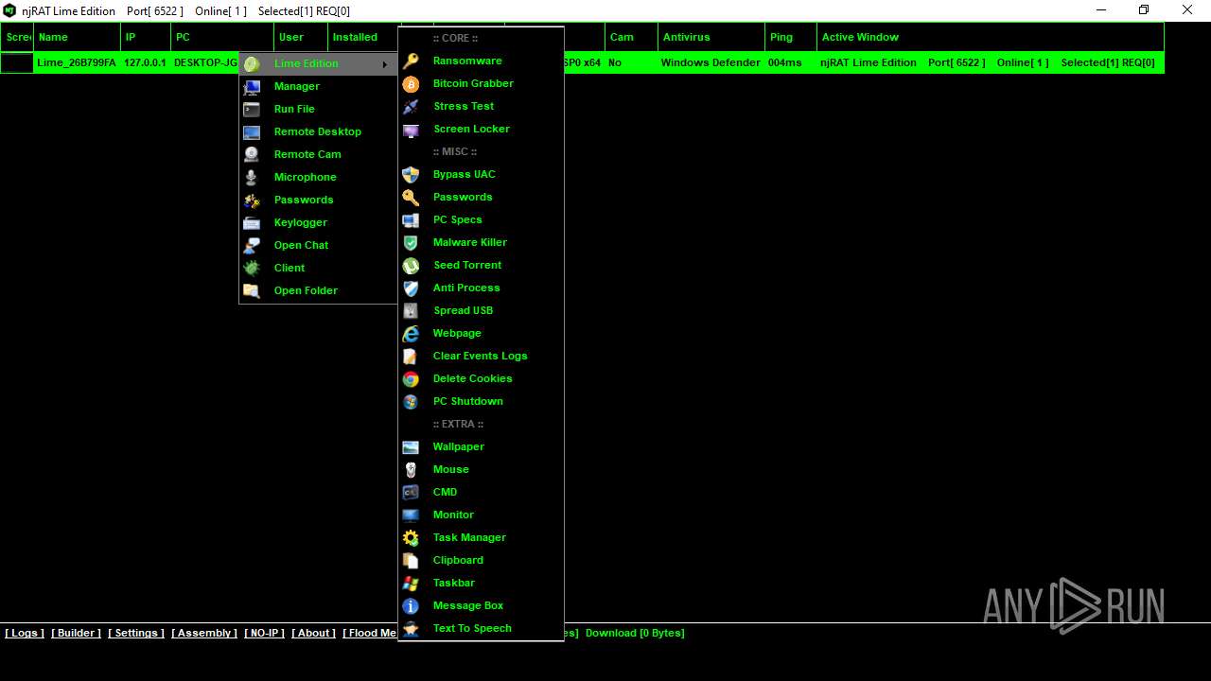
Task: Click the Anti Process shield icon
Action: point(411,288)
